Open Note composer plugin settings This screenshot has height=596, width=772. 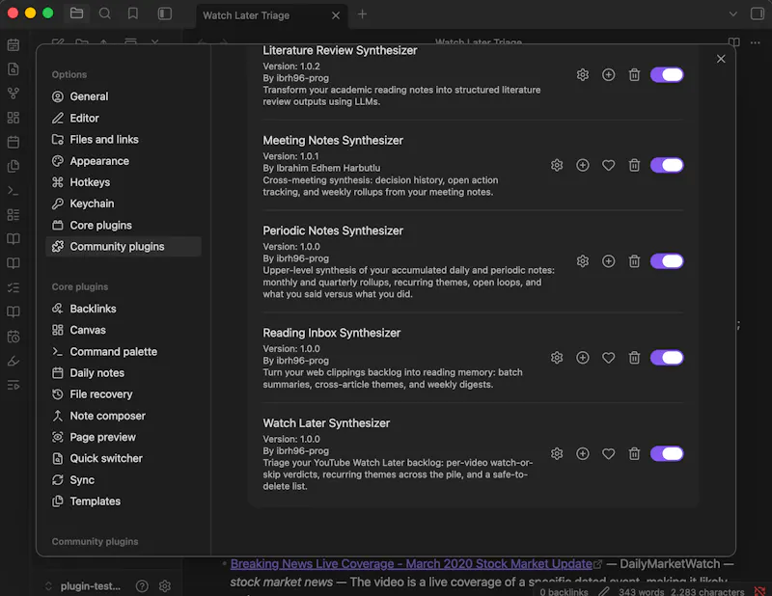124,416
